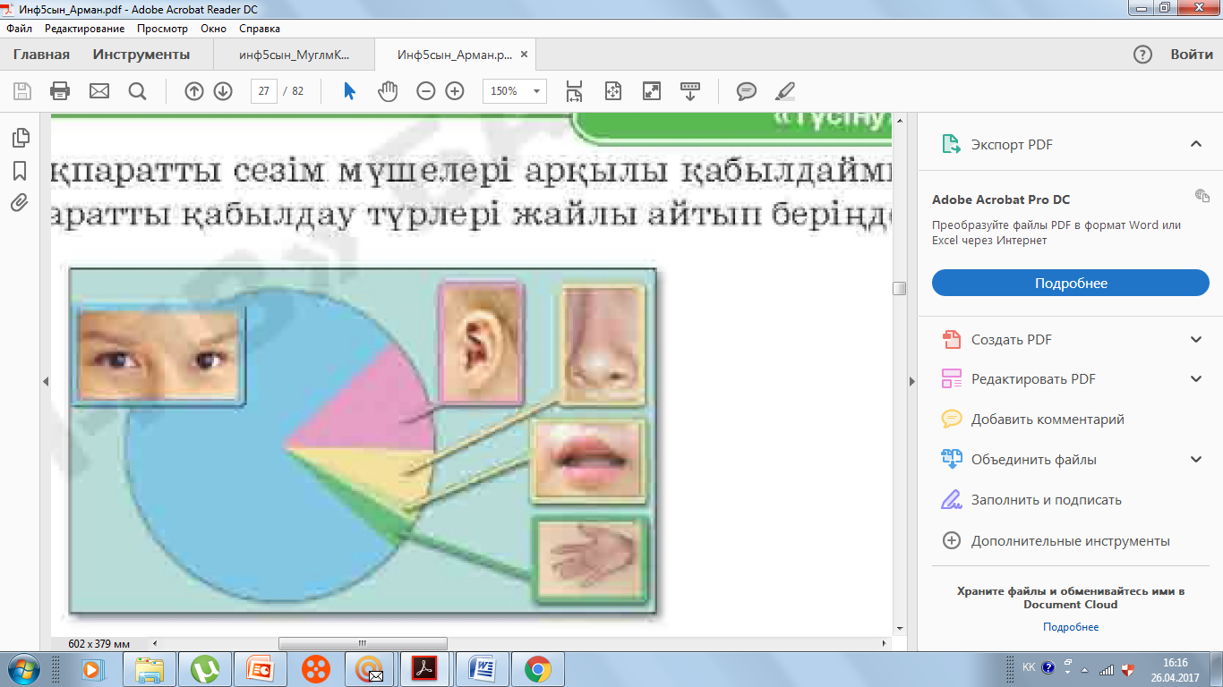Click the horizontal scrollbar thumb
Image resolution: width=1223 pixels, height=687 pixels.
coord(363,643)
